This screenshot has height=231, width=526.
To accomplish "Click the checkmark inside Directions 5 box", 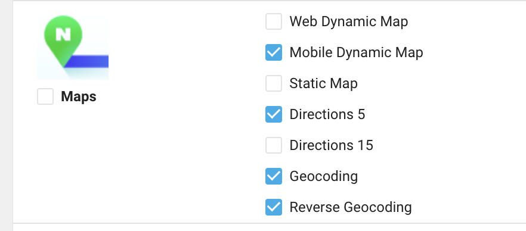I will 274,114.
